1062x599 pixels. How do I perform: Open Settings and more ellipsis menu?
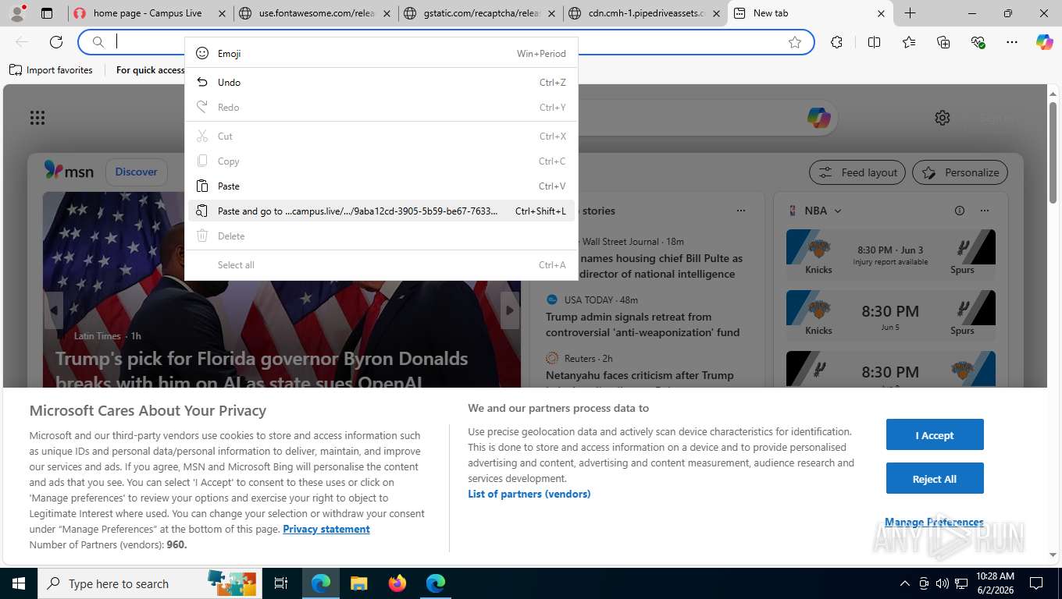1012,42
